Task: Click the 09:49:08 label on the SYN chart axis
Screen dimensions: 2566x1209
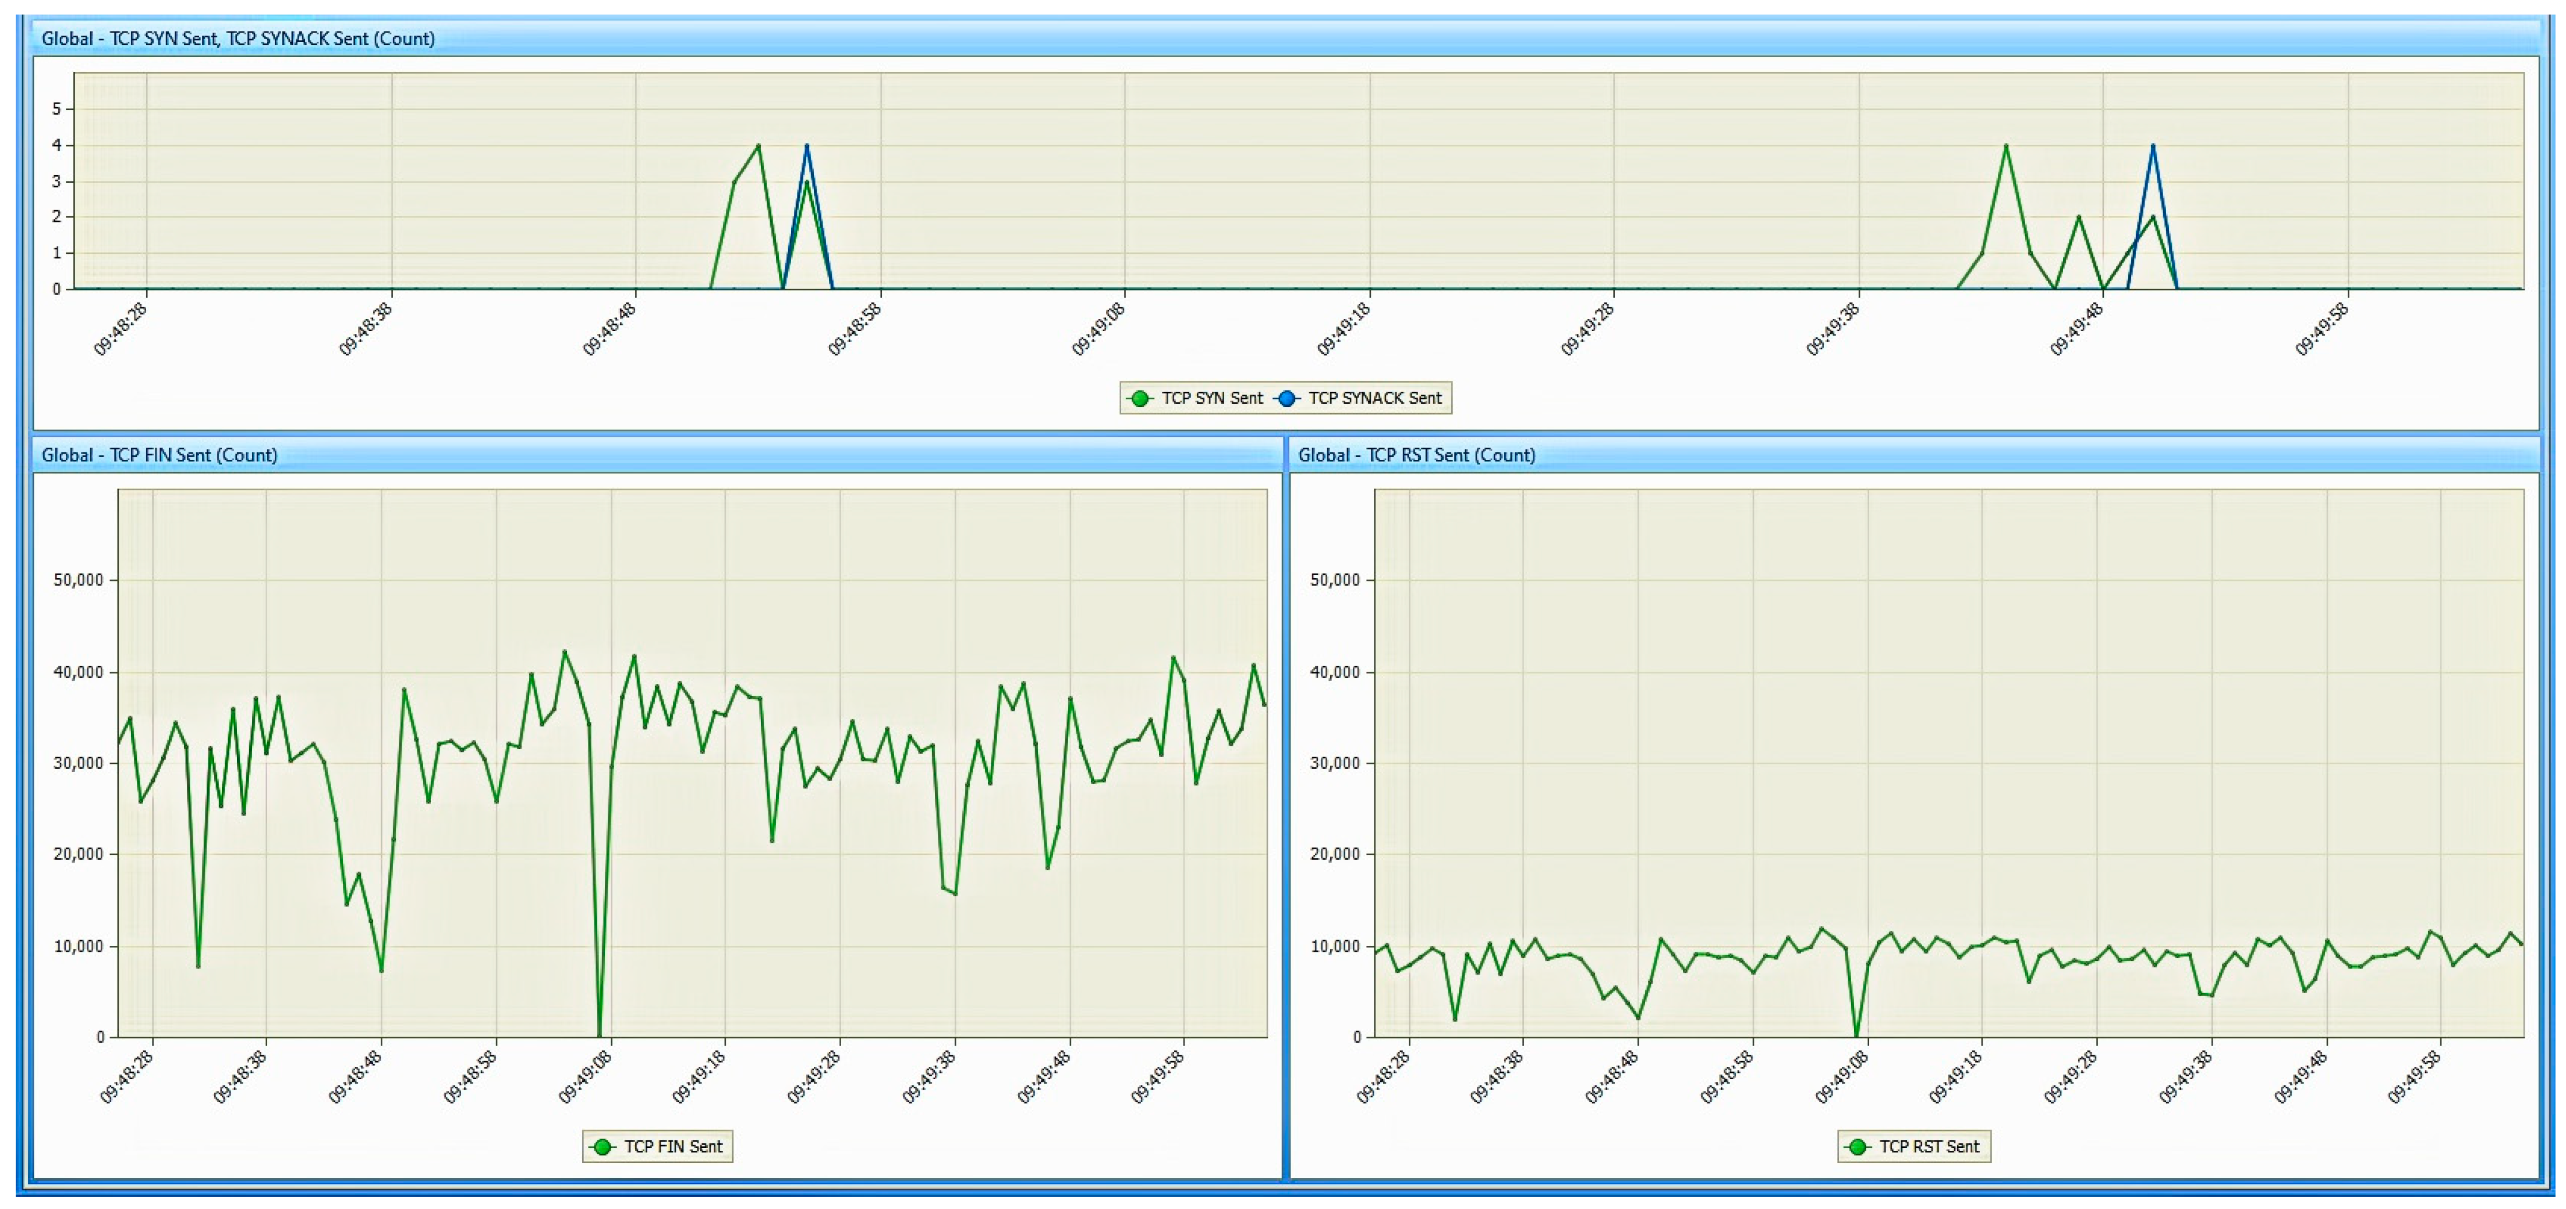Action: pos(1098,329)
